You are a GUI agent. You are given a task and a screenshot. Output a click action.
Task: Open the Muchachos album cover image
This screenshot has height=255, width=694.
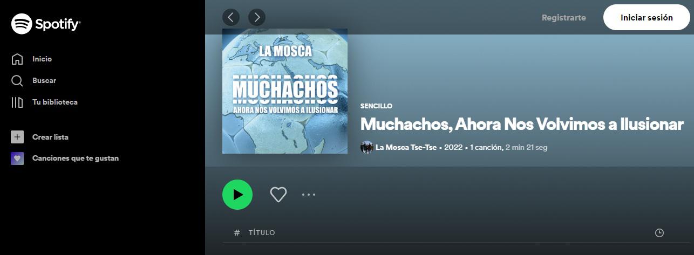click(285, 91)
